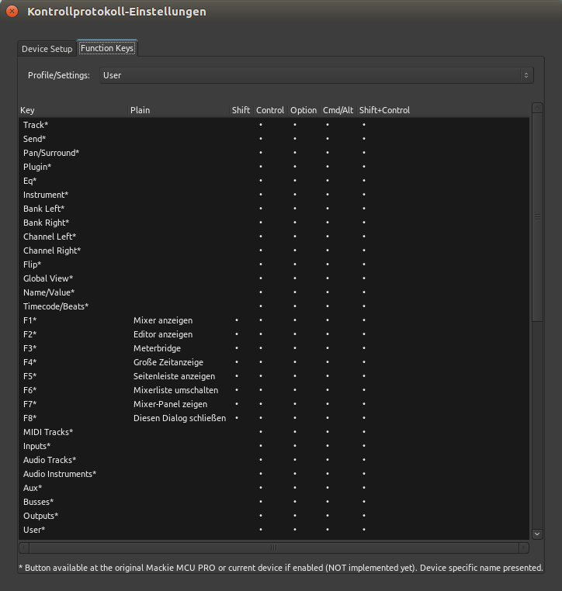The width and height of the screenshot is (562, 591).
Task: Switch to the Device Setup tab
Action: (x=47, y=49)
